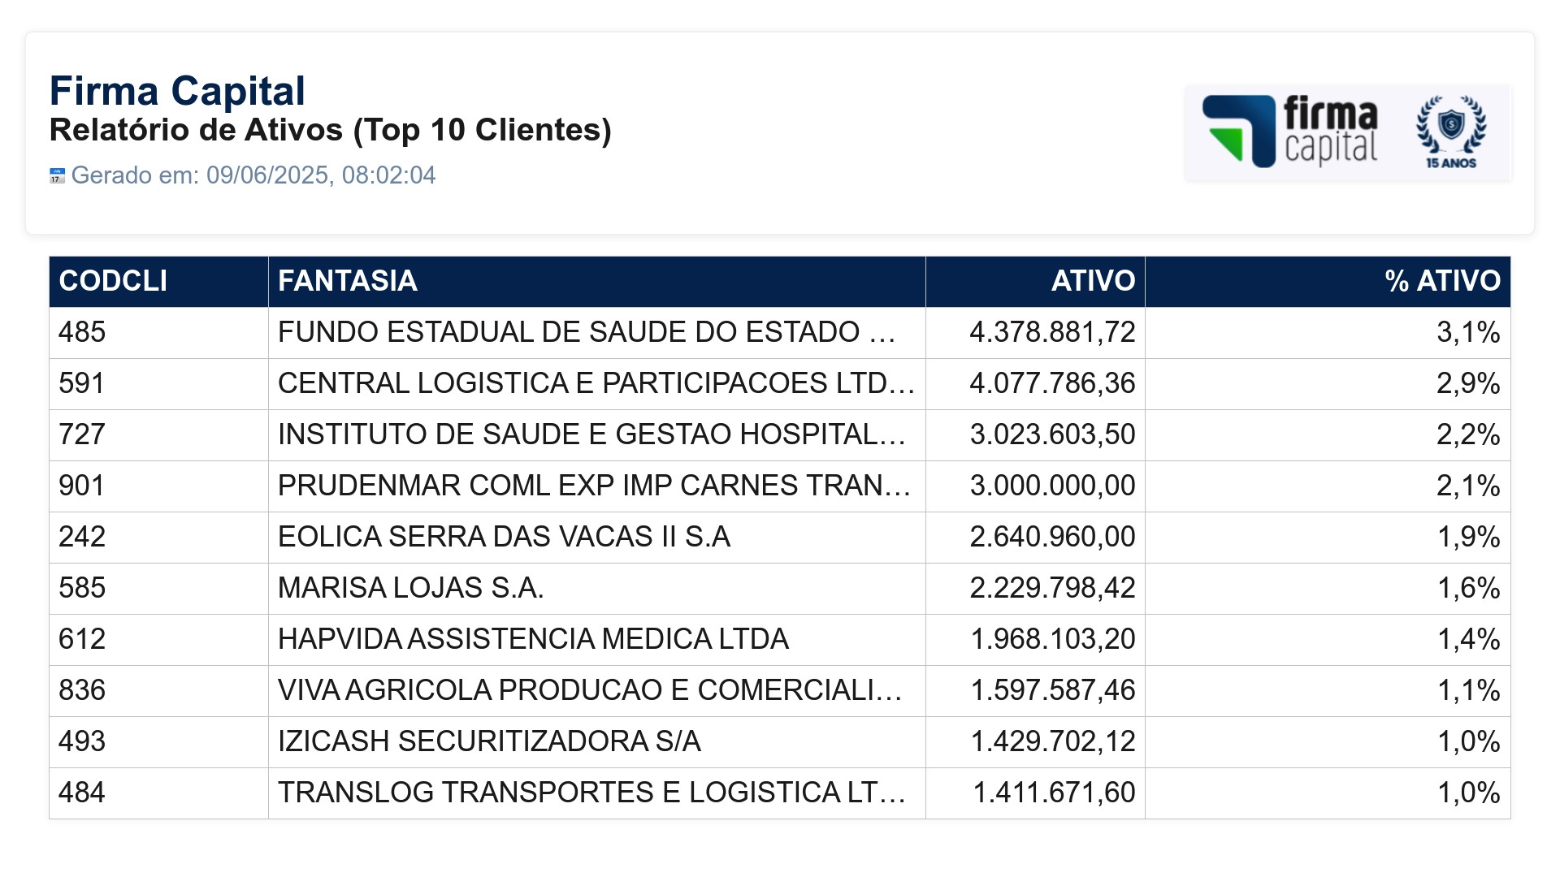Click the value 1.597.587,46
Image resolution: width=1560 pixels, height=877 pixels.
pyautogui.click(x=1053, y=690)
